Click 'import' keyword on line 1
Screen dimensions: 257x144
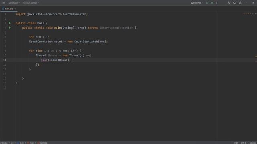pos(20,14)
